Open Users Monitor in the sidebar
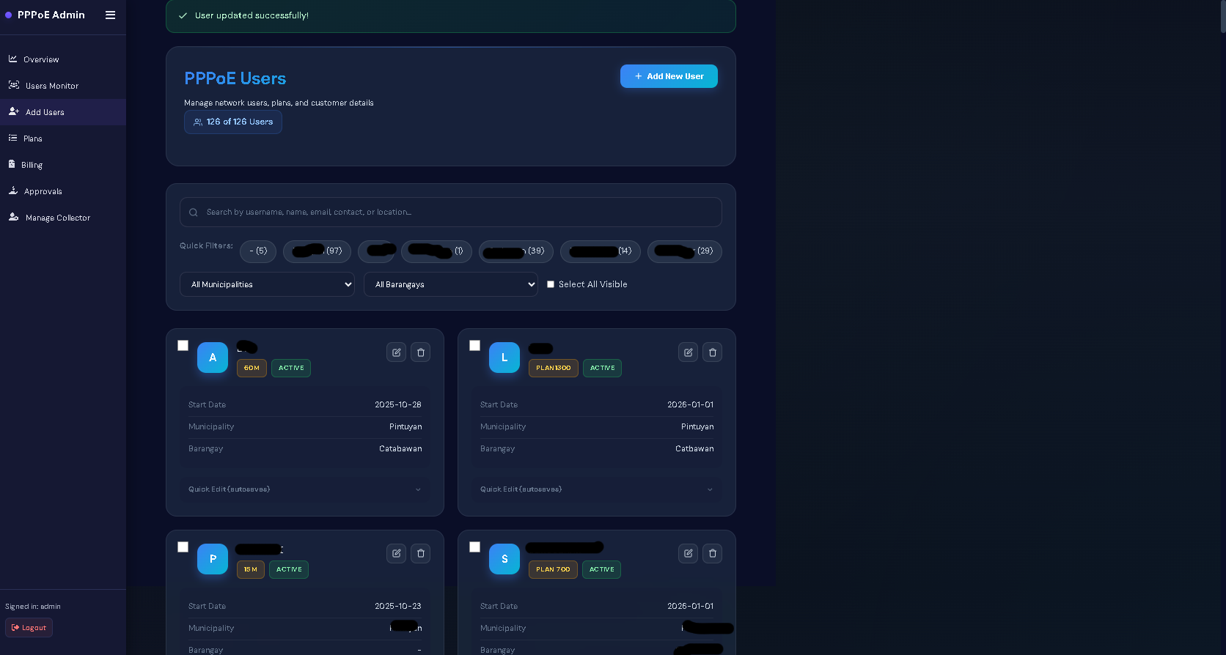This screenshot has height=655, width=1226. [x=51, y=86]
